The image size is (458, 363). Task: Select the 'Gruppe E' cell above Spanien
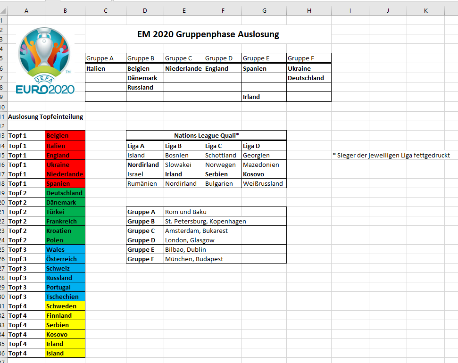pos(264,58)
